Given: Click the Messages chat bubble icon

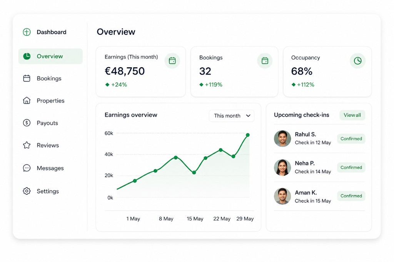Looking at the screenshot, I should [27, 168].
